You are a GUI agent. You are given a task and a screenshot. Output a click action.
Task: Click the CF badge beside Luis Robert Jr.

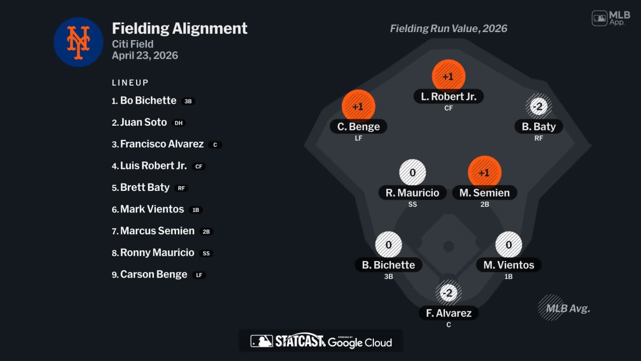pos(199,166)
